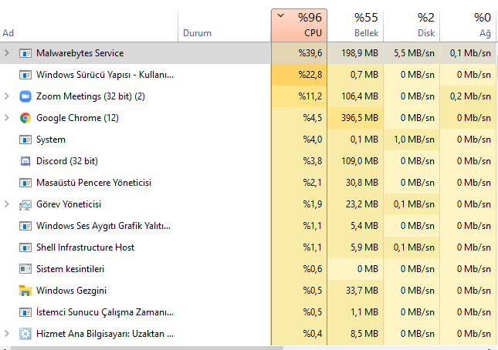498x350 pixels.
Task: Click the Zoom Meetings camera icon
Action: click(x=25, y=96)
